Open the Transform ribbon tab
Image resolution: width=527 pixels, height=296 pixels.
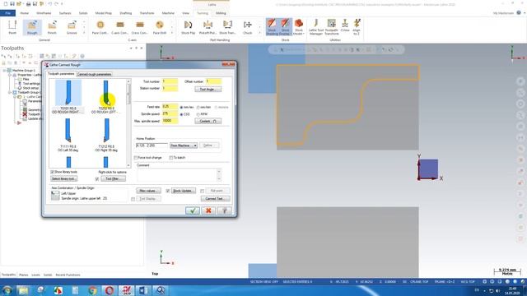pyautogui.click(x=147, y=13)
